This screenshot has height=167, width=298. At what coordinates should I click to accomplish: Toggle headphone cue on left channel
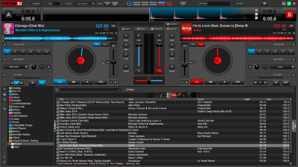coord(139,71)
